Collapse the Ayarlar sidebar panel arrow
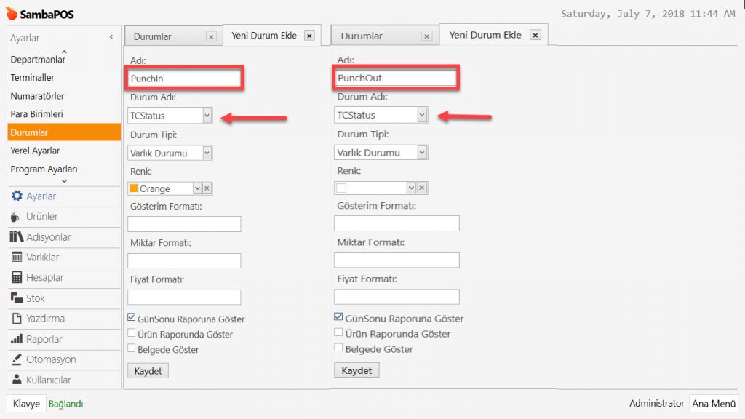This screenshot has height=419, width=745. pyautogui.click(x=111, y=37)
